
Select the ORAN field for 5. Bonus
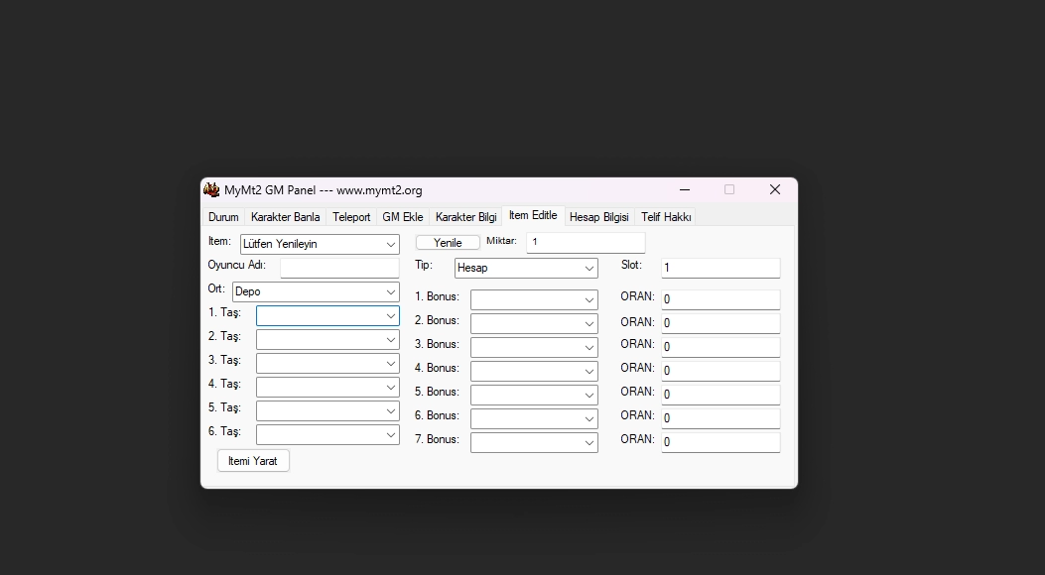click(x=720, y=395)
